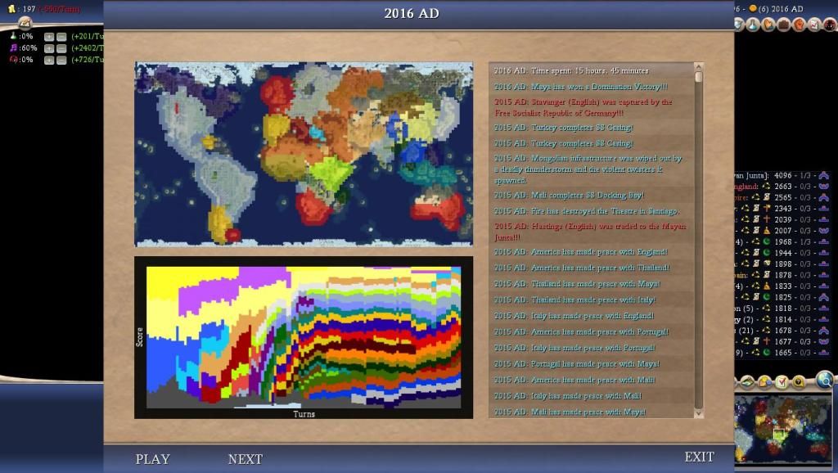
Task: Open the Technology advisor flask icon
Action: (753, 24)
